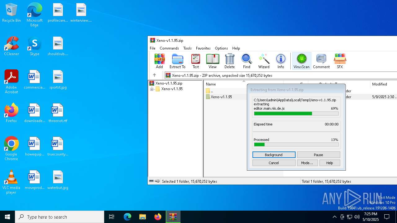Select commercia... Word document on desktop

coord(34,80)
